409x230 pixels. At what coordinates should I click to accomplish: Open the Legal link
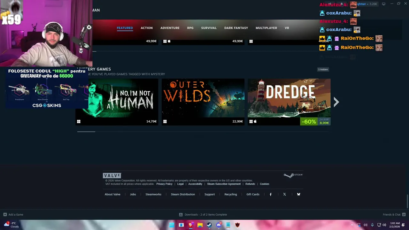181,184
